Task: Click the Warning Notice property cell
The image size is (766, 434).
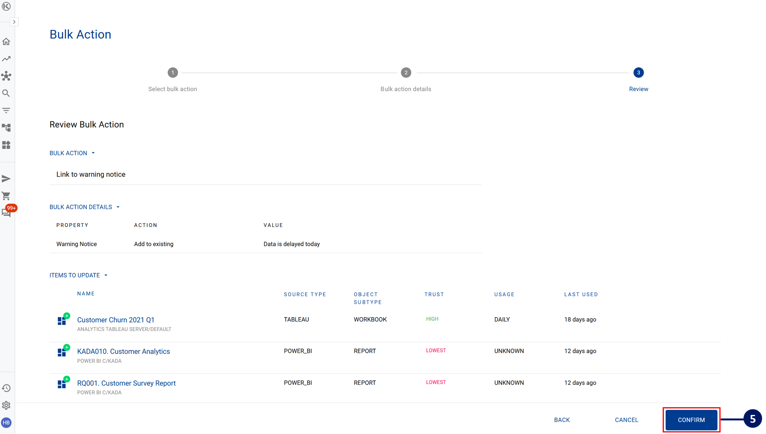Action: 77,244
